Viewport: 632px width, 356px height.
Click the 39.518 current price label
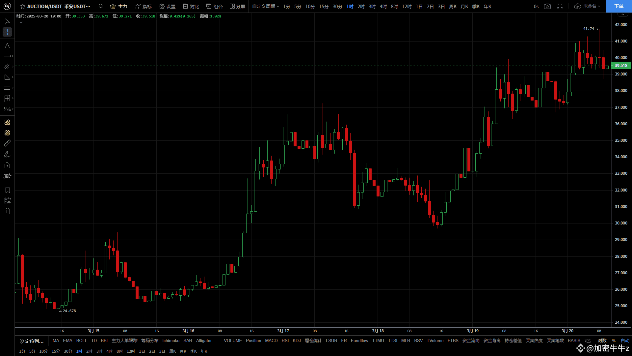click(621, 66)
